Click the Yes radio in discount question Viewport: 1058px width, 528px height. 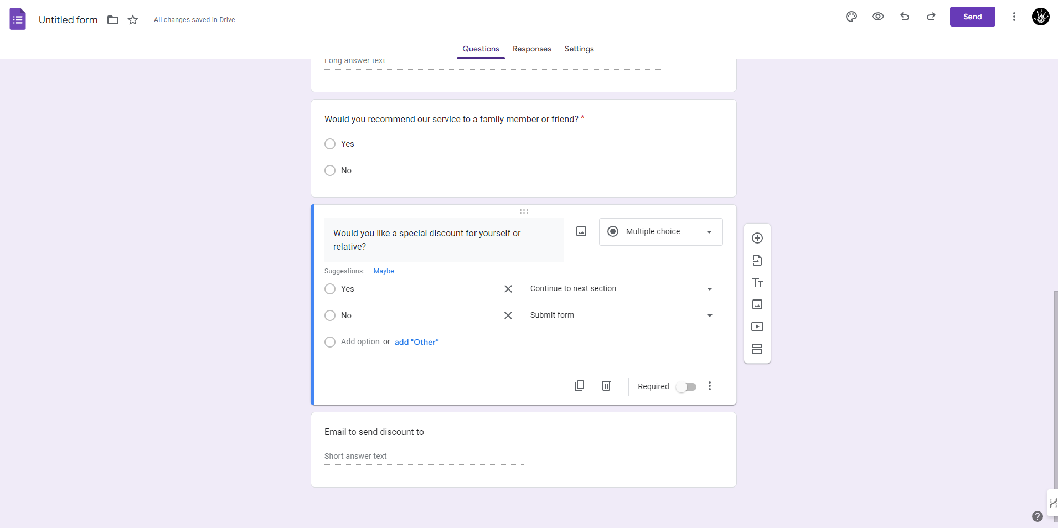(330, 289)
